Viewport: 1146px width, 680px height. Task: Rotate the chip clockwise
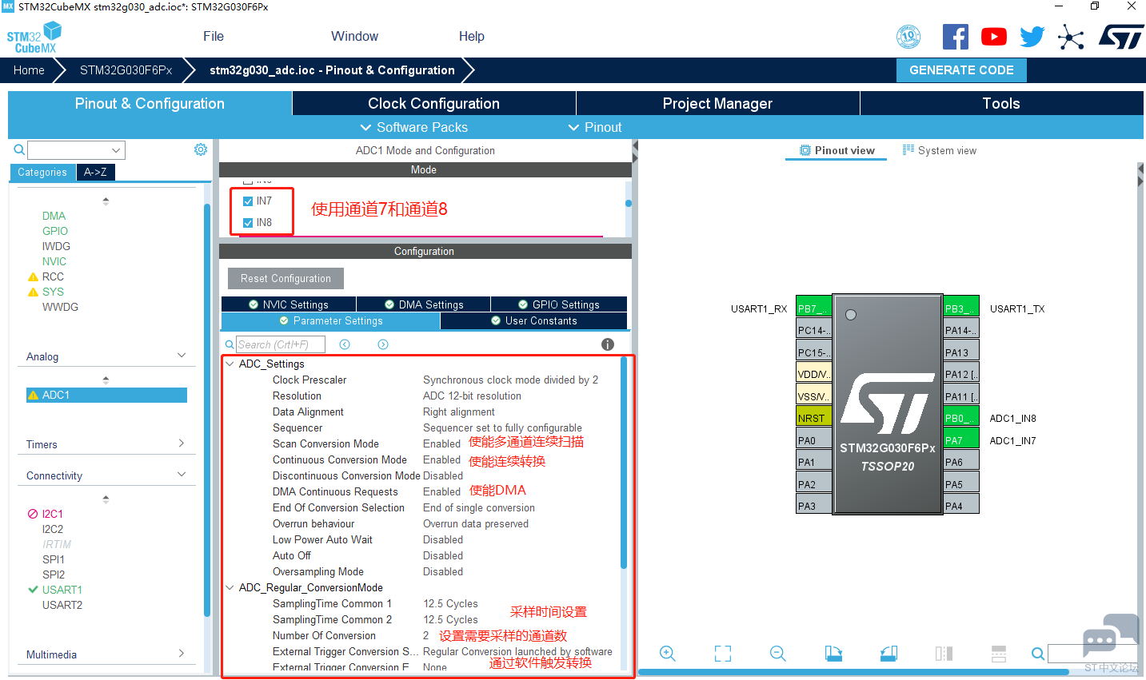click(x=833, y=654)
